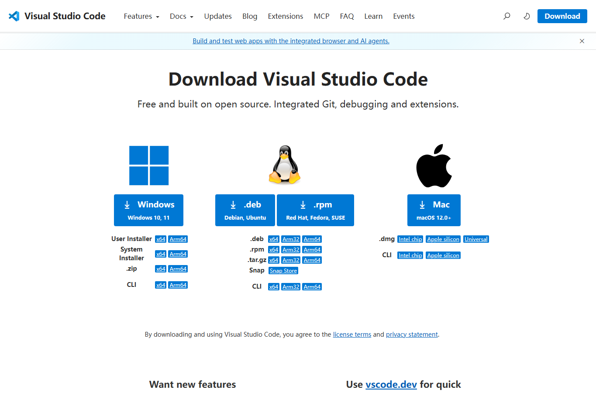Select User Installer x64 link
Screen dimensions: 596x393
tap(161, 239)
